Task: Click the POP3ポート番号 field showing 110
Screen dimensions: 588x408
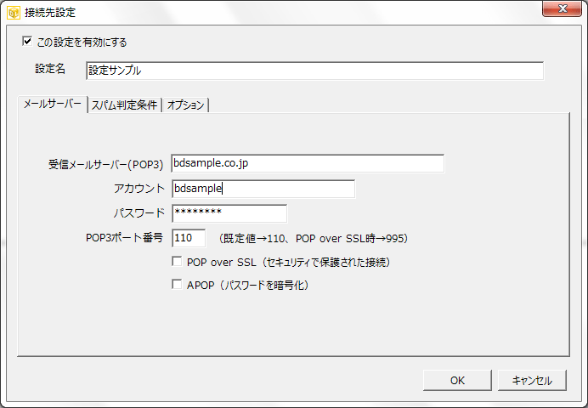Action: click(x=189, y=238)
